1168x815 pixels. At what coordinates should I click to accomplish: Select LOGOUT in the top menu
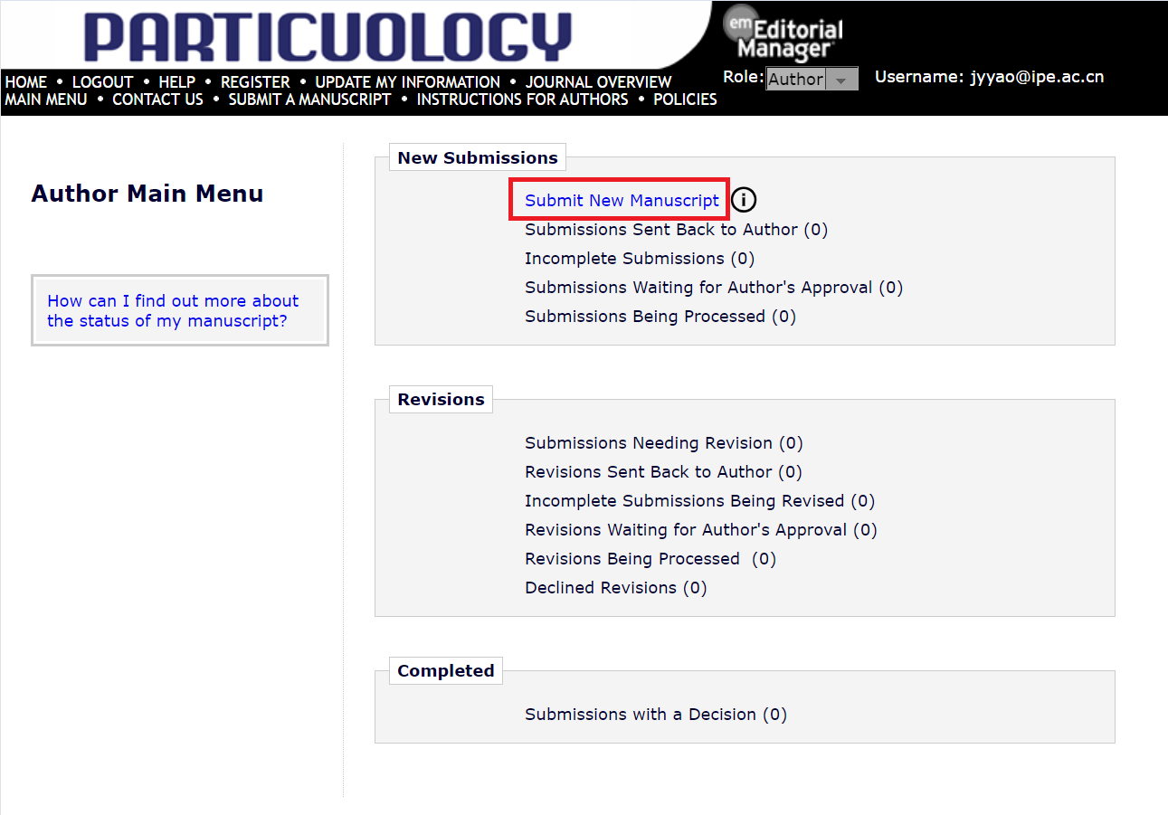click(x=102, y=82)
